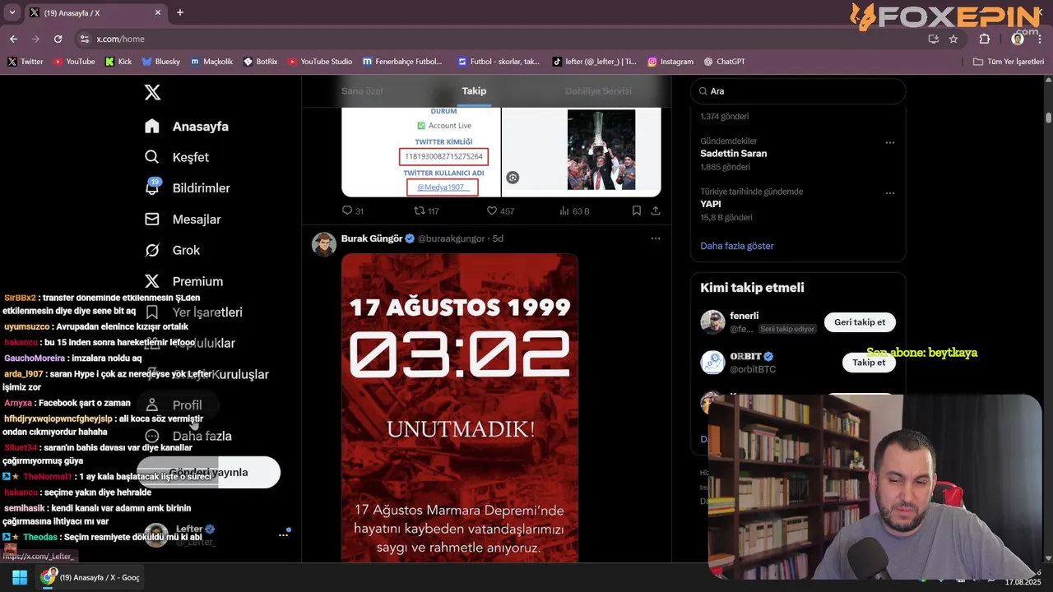Open Bildirimler notifications with 19 badge

point(188,188)
